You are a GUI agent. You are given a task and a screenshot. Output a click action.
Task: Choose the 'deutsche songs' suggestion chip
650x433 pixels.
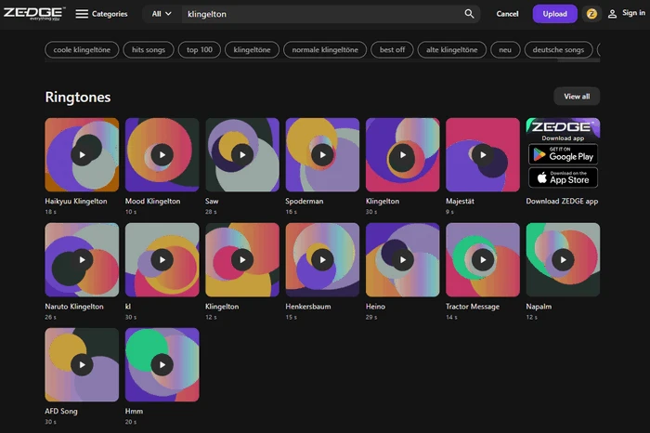(x=558, y=49)
